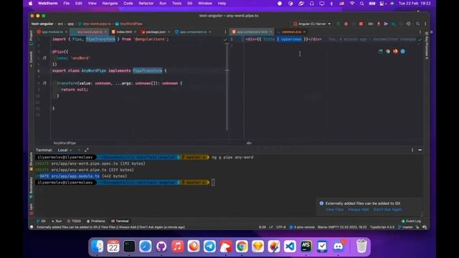
Task: Open the Git menu in the menu bar
Action: pos(189,4)
